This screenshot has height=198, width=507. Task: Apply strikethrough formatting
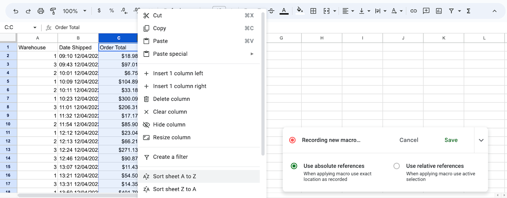pyautogui.click(x=271, y=11)
